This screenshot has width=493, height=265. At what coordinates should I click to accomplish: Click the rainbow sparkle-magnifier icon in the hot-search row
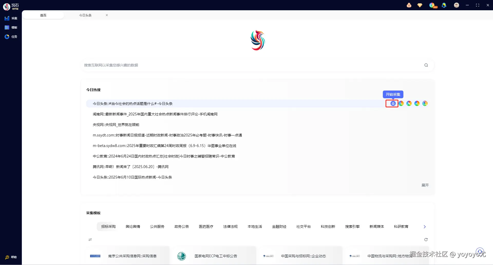point(425,103)
